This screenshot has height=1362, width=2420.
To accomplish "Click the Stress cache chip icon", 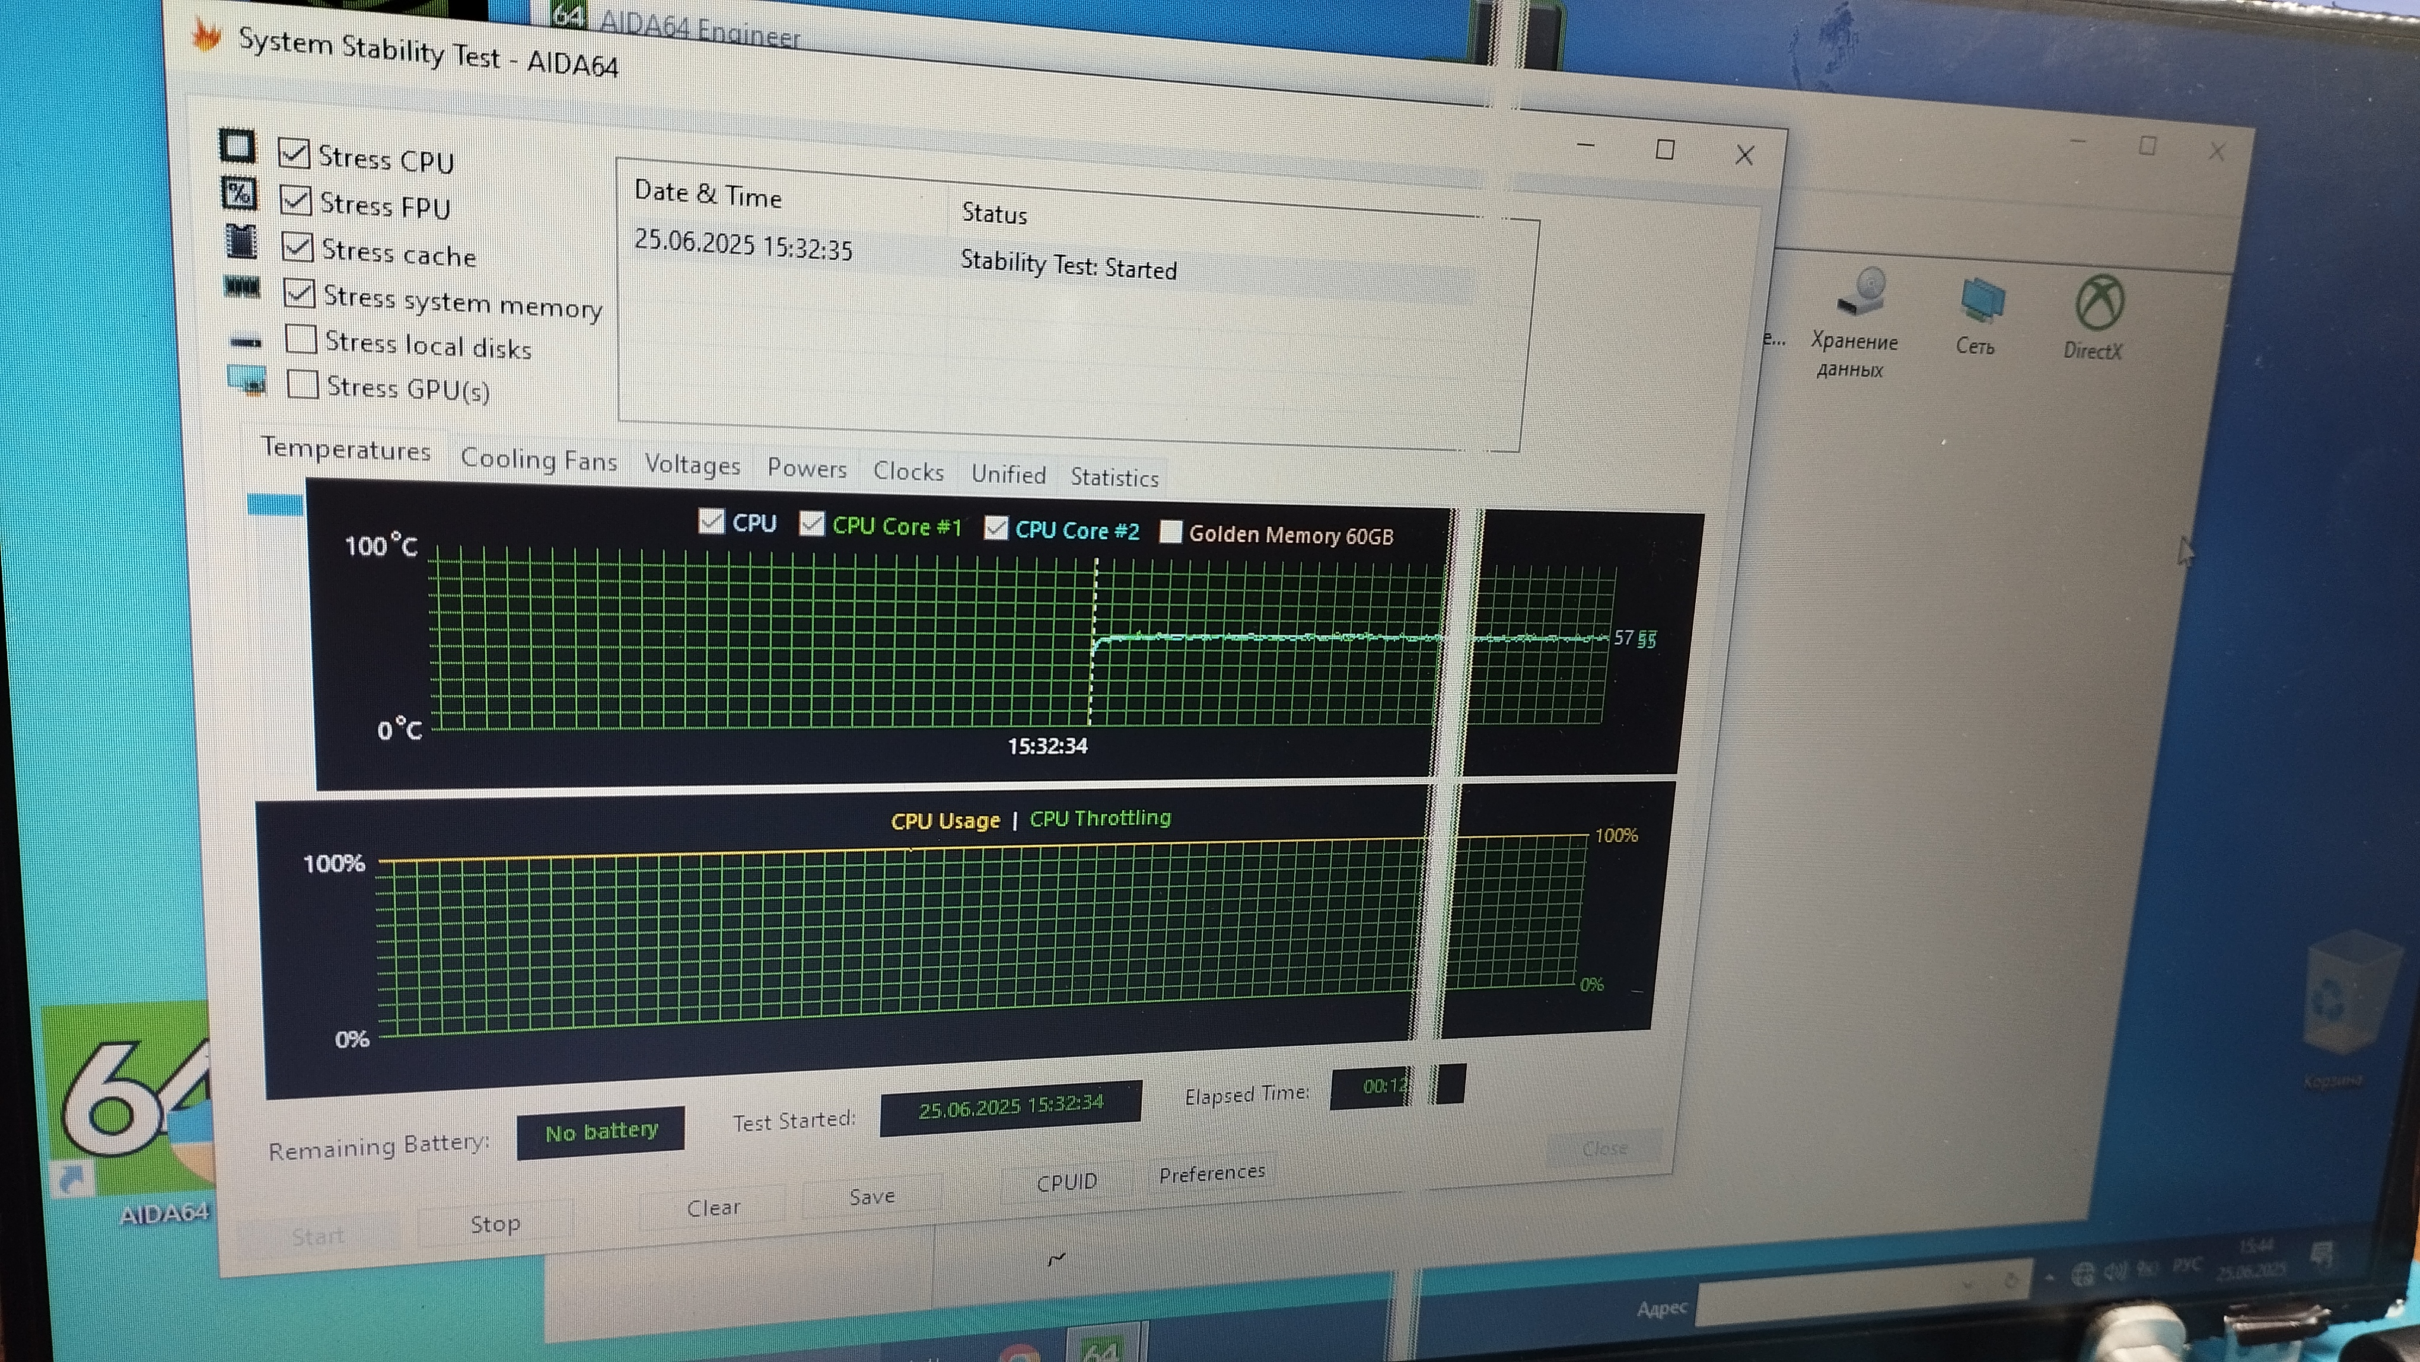I will [241, 241].
